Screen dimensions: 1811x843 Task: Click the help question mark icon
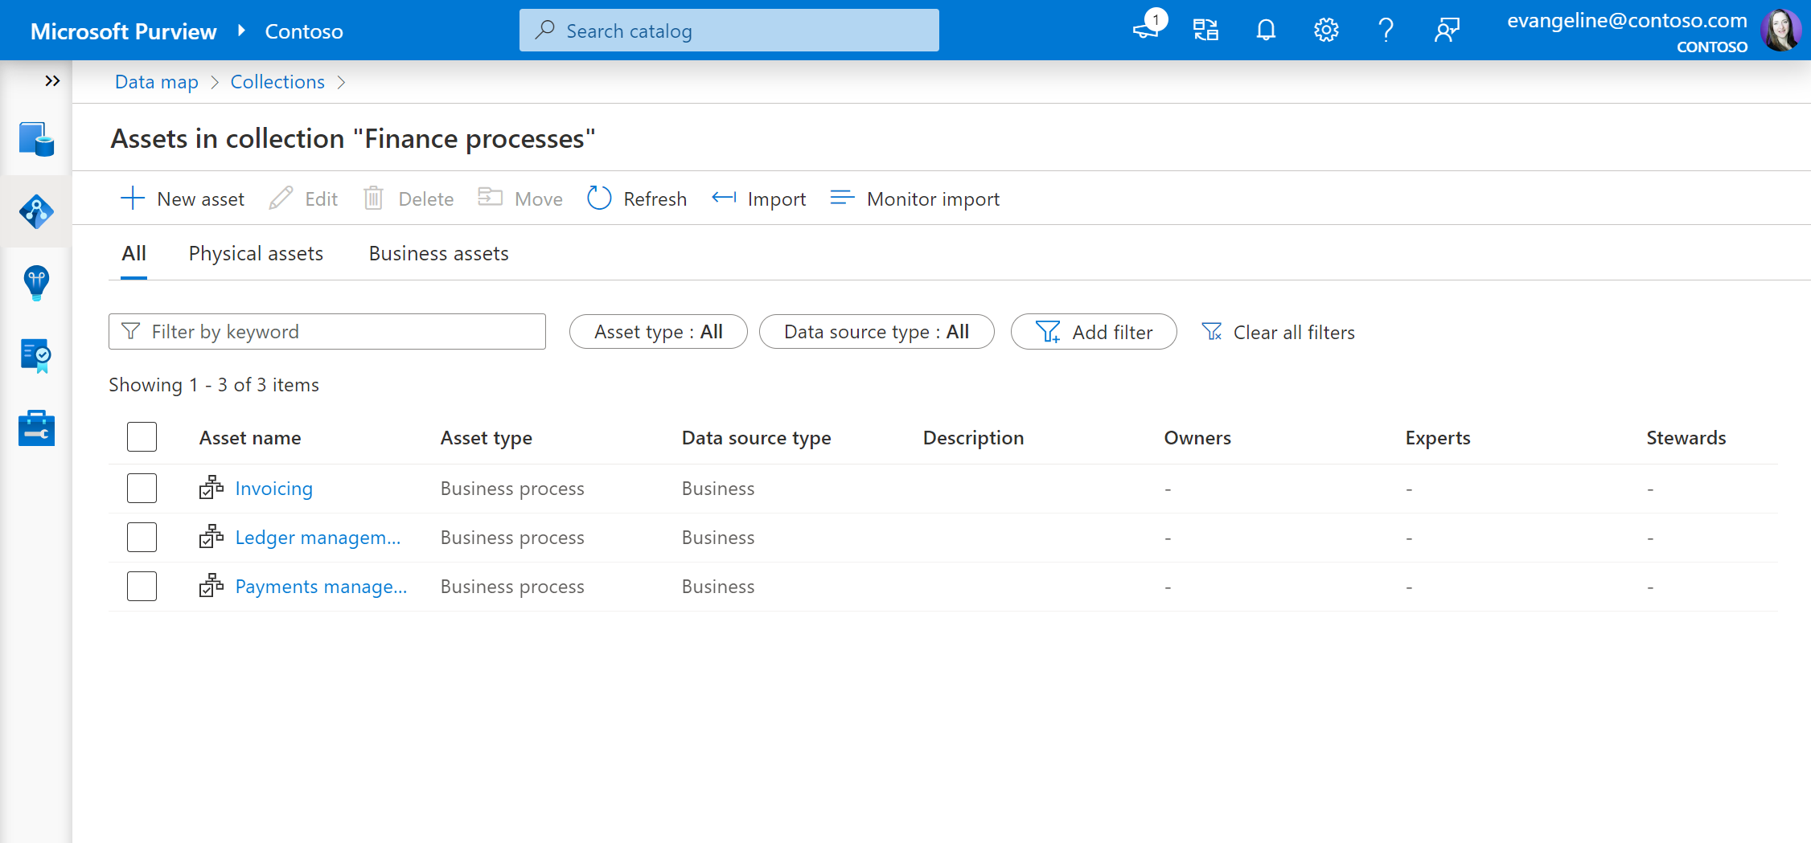pos(1386,31)
